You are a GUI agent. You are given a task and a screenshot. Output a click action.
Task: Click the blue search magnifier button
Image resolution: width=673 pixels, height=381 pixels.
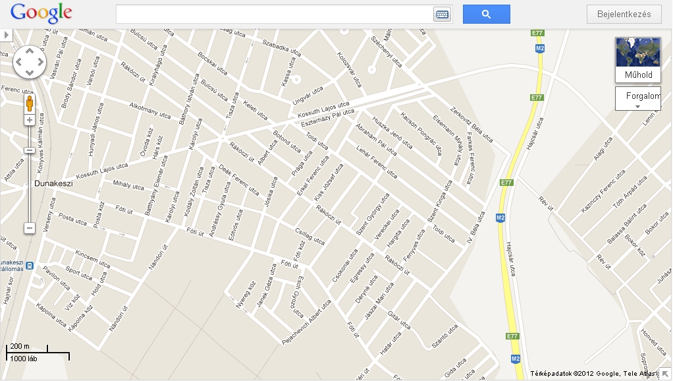[x=486, y=15]
